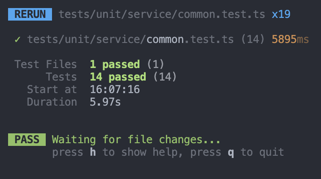This screenshot has width=321, height=179.
Task: Click the 1 passed result text
Action: pos(115,65)
